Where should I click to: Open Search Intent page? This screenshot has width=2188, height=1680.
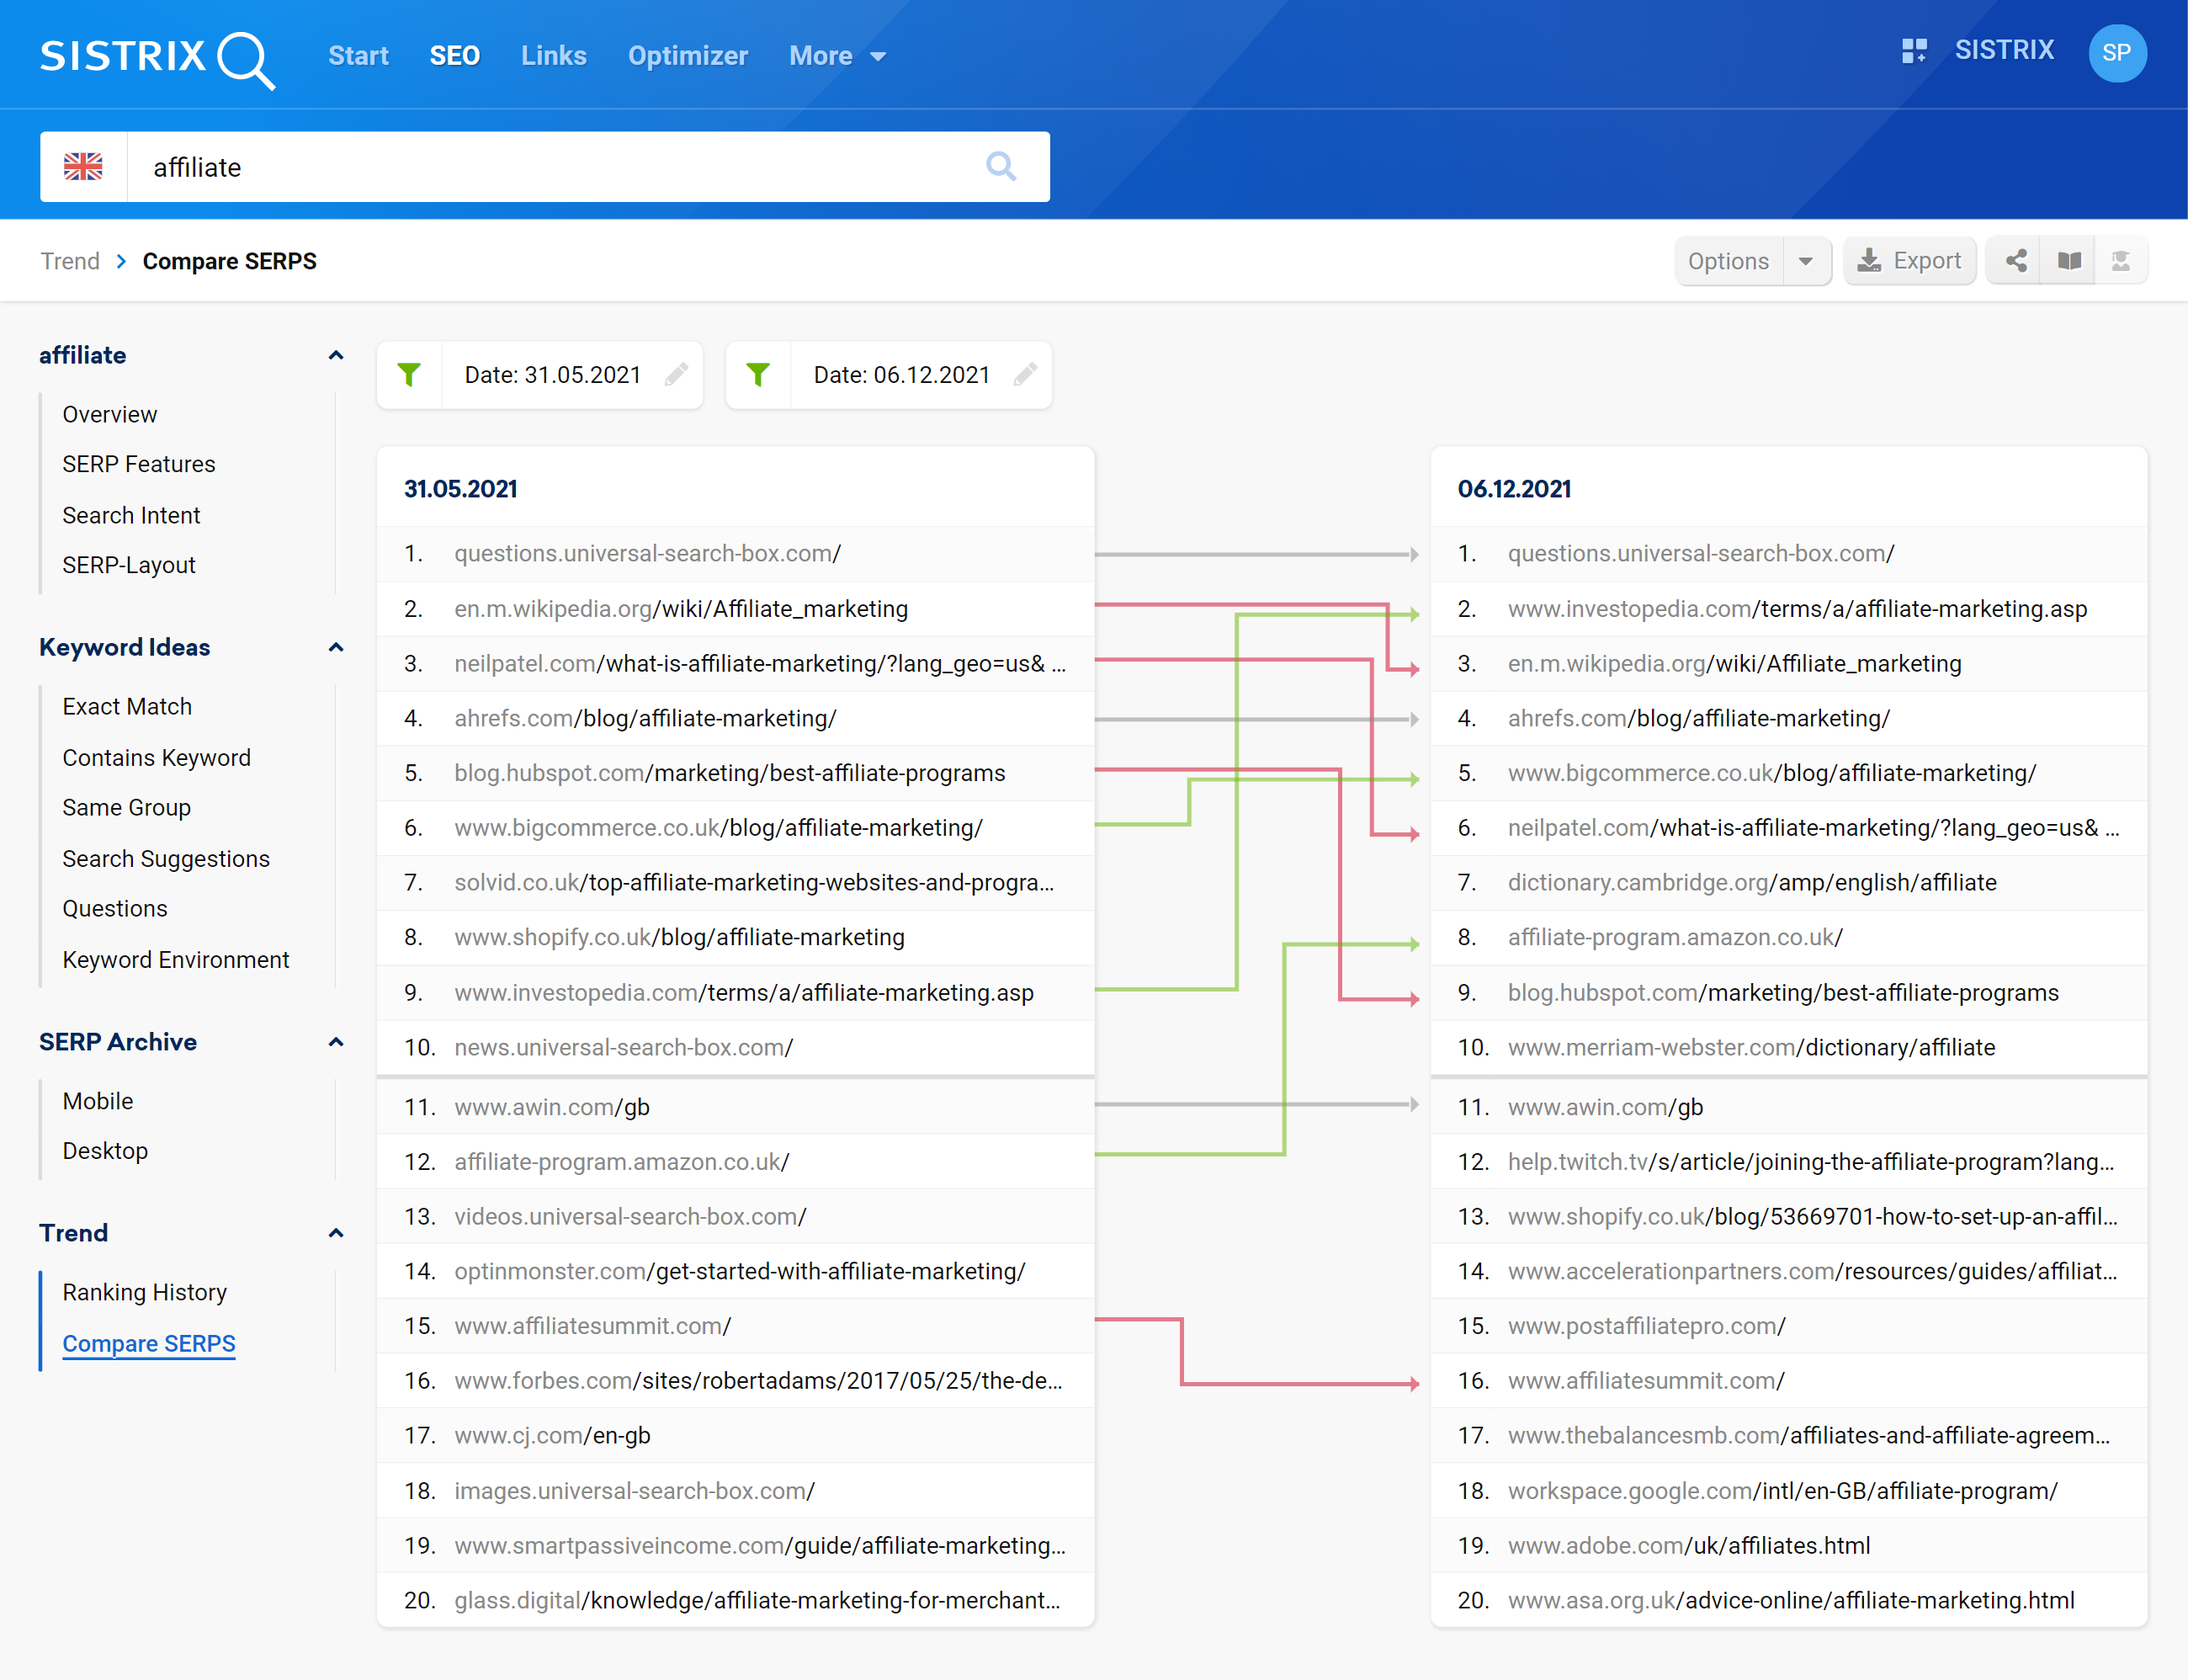[131, 515]
